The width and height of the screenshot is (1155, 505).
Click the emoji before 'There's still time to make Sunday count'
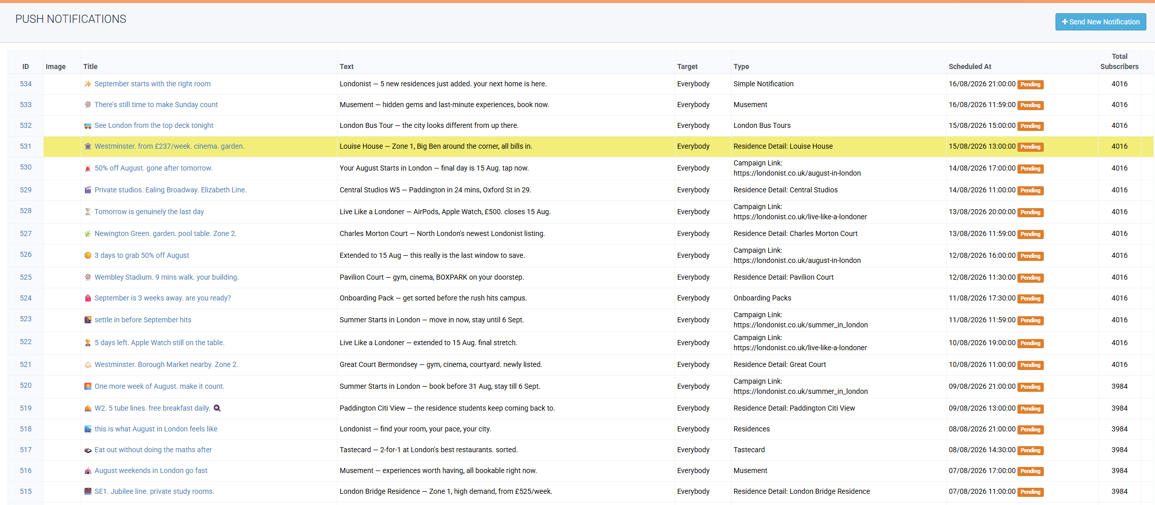(88, 105)
